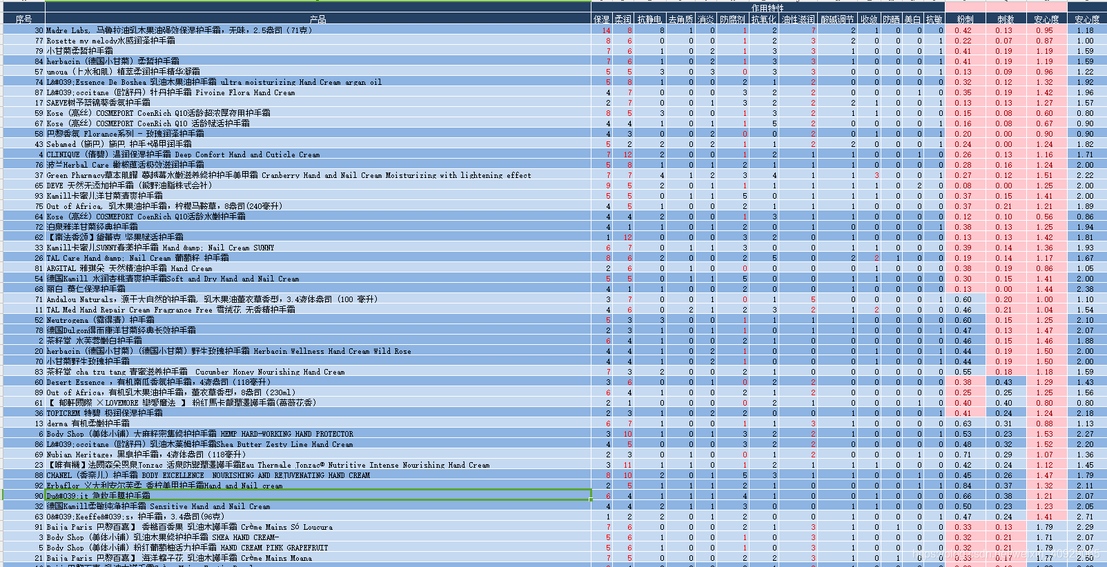Select the Crème Mains Moana product cell

318,558
